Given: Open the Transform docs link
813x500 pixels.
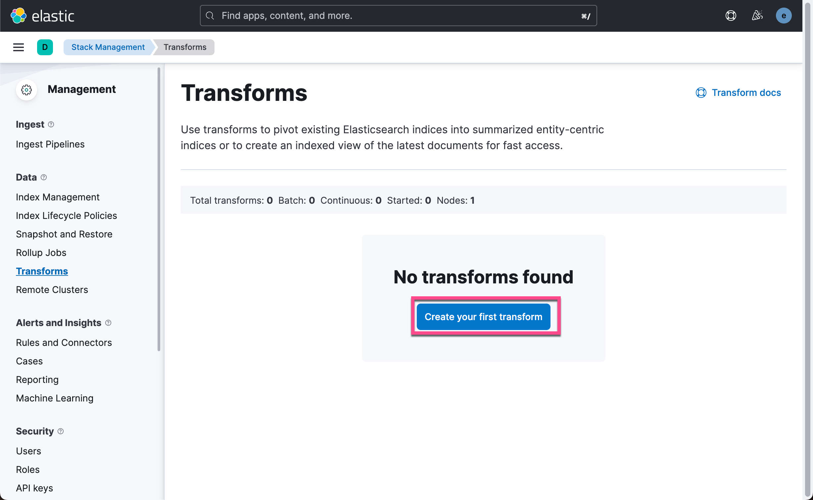Looking at the screenshot, I should pyautogui.click(x=746, y=93).
